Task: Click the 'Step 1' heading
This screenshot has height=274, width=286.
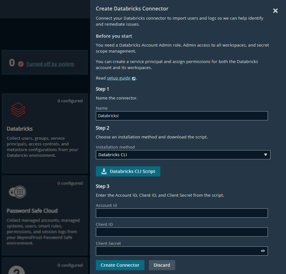Action: pos(102,89)
